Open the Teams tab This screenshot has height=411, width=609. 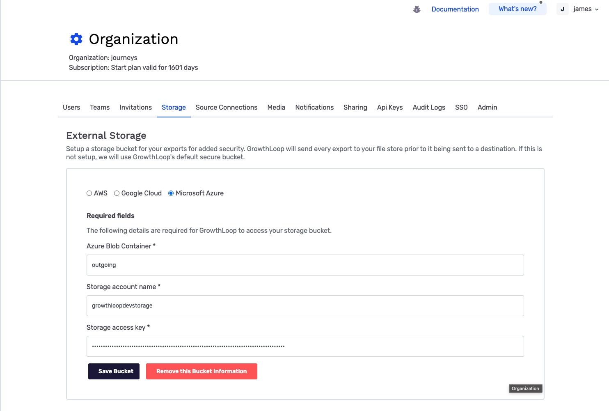click(100, 107)
